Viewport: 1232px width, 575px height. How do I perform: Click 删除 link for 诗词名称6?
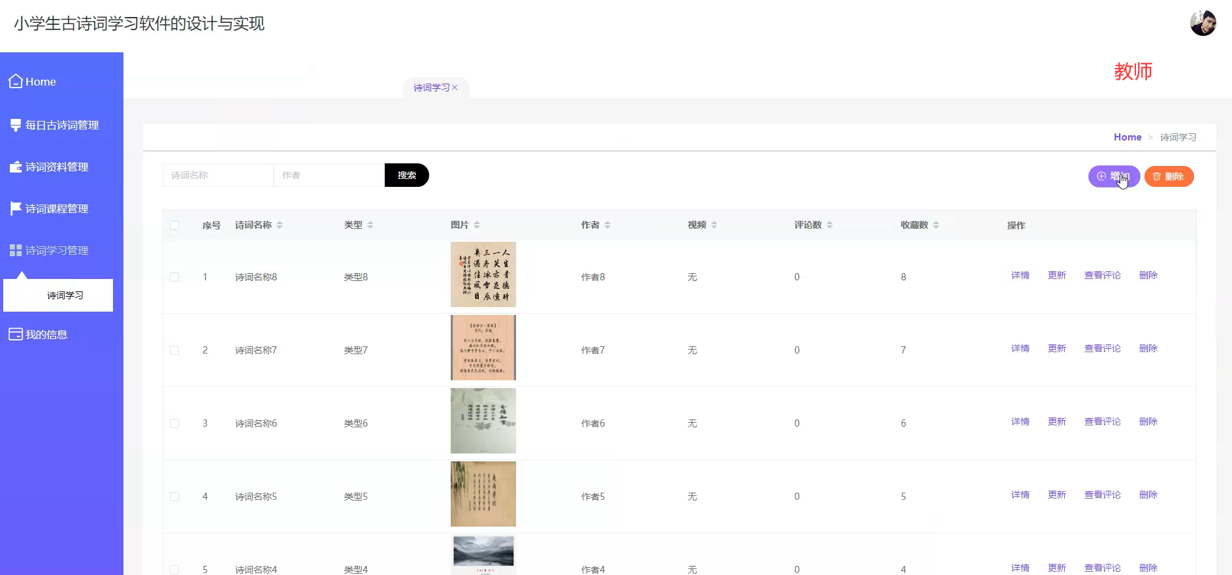[x=1148, y=421]
